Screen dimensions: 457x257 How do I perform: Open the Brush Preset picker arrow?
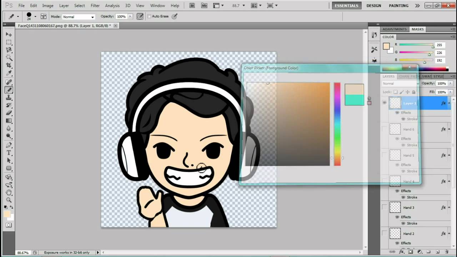click(35, 16)
